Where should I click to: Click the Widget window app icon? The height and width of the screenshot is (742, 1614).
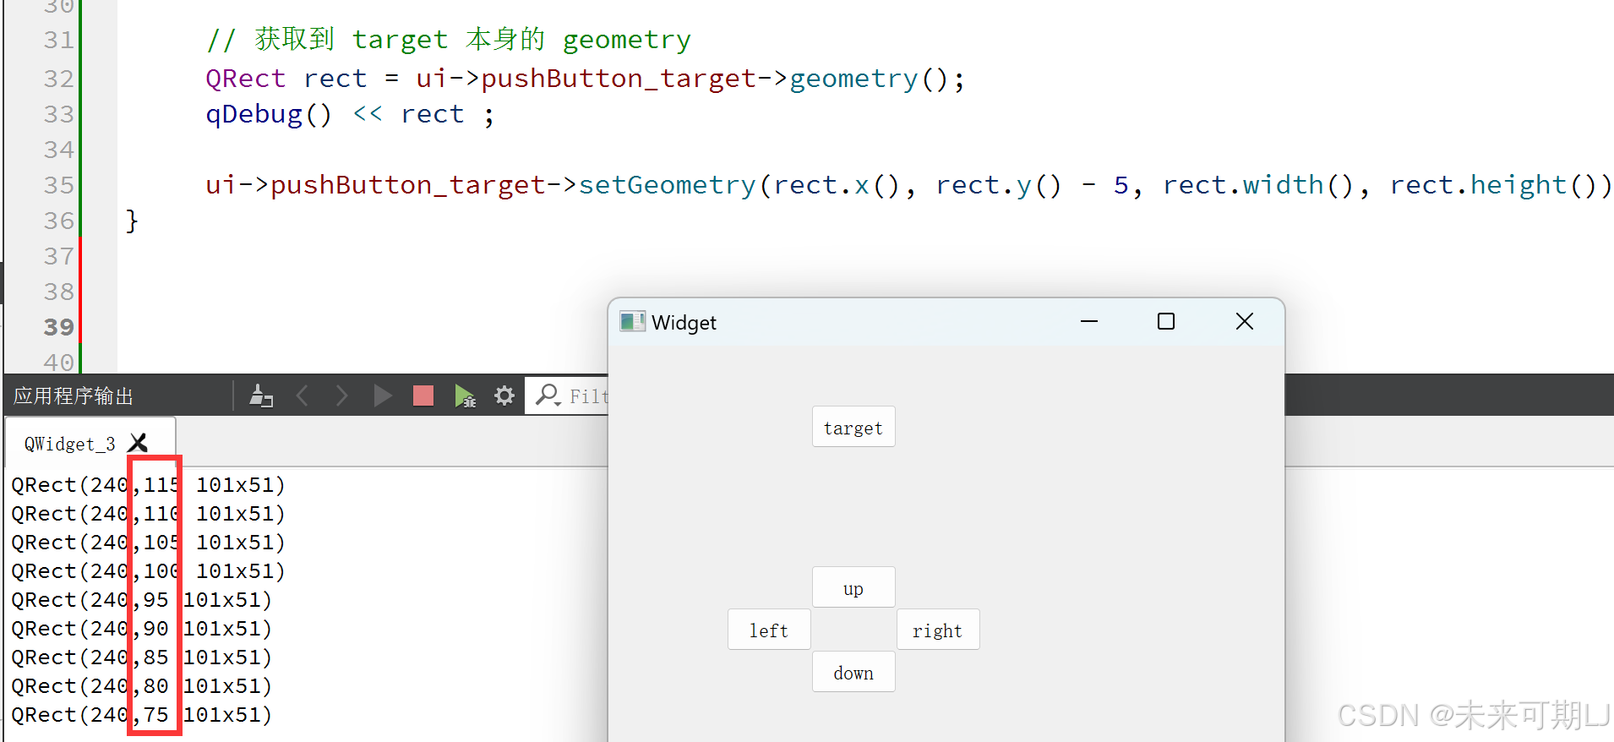click(632, 322)
